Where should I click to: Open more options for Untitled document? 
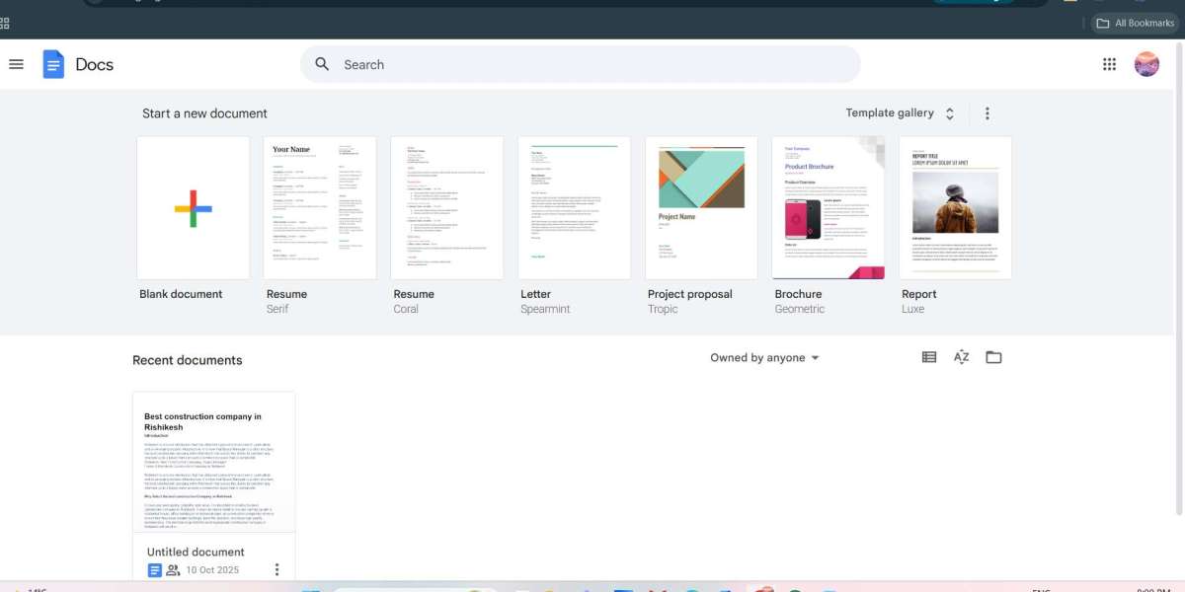[x=276, y=569]
